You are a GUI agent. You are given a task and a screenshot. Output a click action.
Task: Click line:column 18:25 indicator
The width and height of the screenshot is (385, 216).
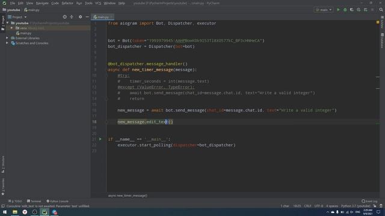pos(297,206)
